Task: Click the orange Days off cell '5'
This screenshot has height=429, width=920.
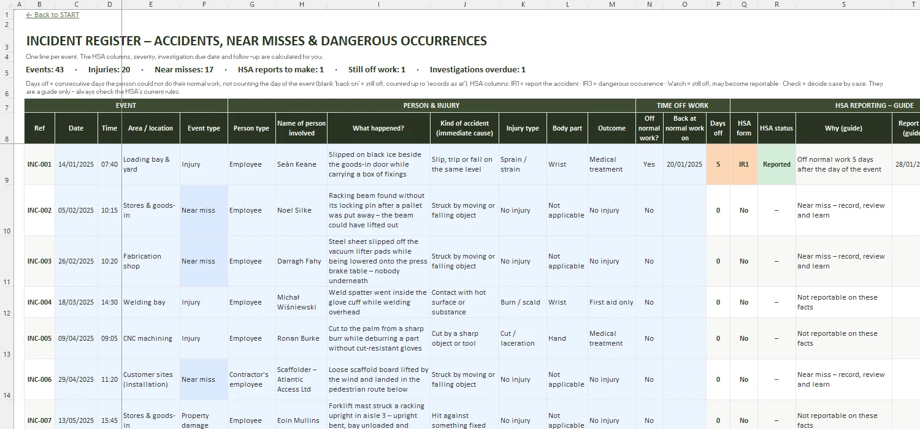Action: point(718,164)
